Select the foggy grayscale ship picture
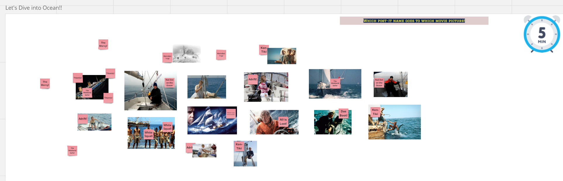 click(187, 53)
